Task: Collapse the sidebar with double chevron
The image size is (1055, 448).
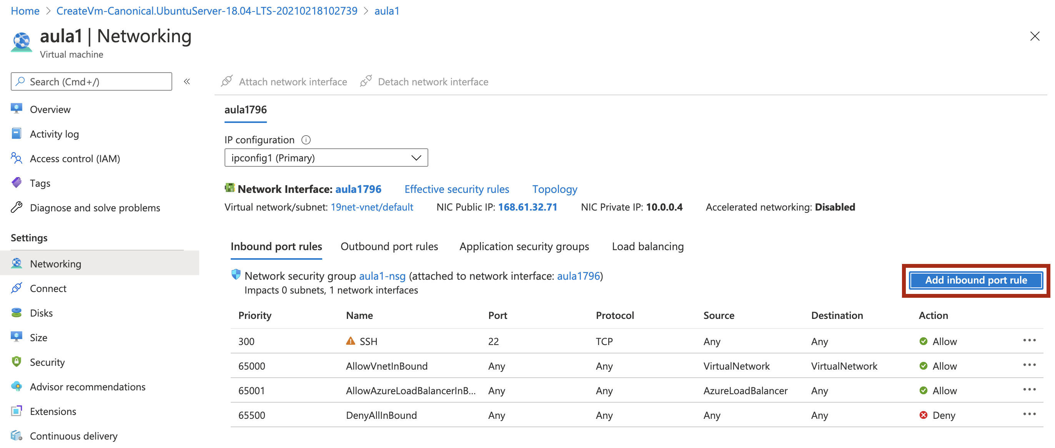Action: [x=187, y=81]
